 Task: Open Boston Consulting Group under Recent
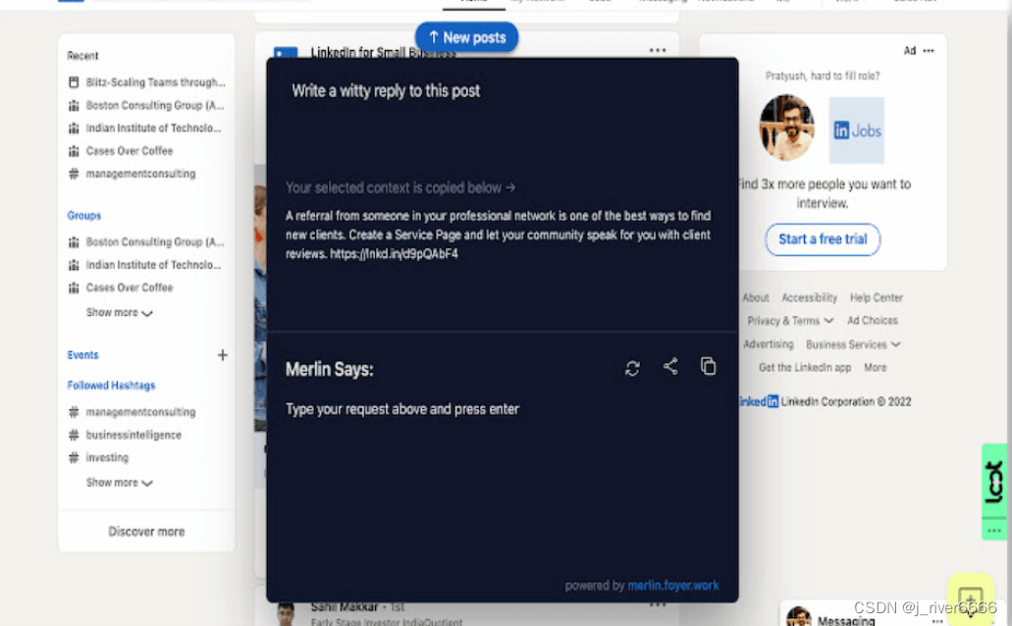click(x=147, y=105)
